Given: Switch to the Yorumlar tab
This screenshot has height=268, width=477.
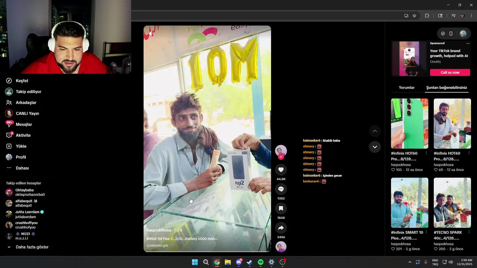Looking at the screenshot, I should (407, 88).
